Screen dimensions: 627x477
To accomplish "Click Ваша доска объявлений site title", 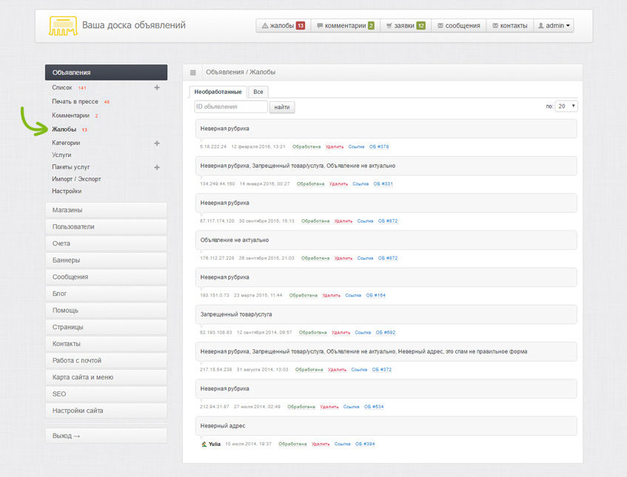I will (x=134, y=25).
